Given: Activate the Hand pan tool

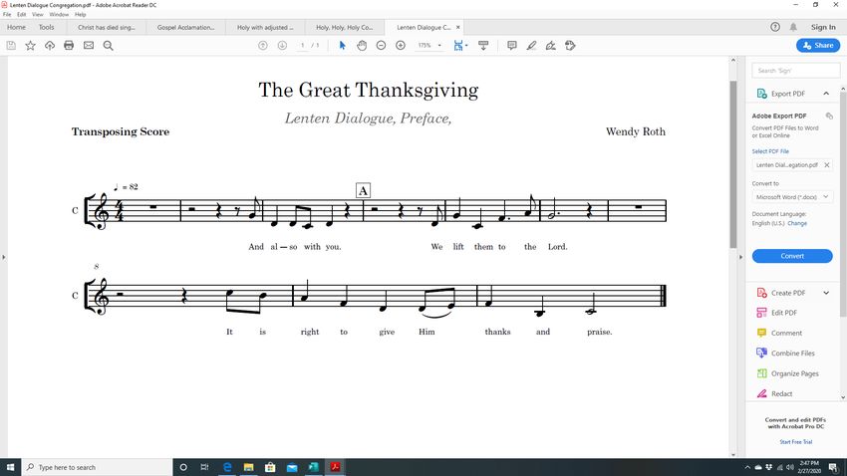Looking at the screenshot, I should (x=362, y=46).
